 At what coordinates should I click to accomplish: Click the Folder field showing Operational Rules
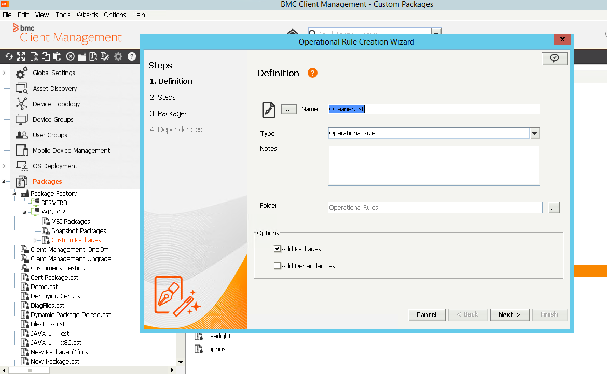[435, 208]
